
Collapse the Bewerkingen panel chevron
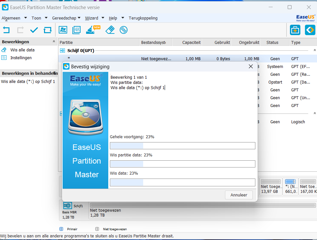click(54, 41)
